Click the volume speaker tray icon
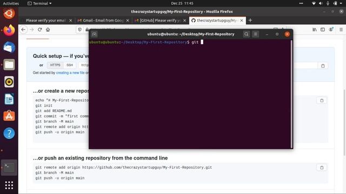The image size is (346, 194). coord(321,3)
